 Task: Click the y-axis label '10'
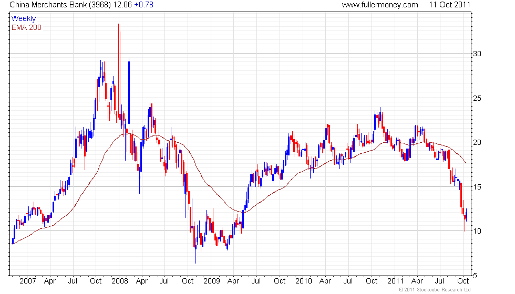click(x=477, y=231)
